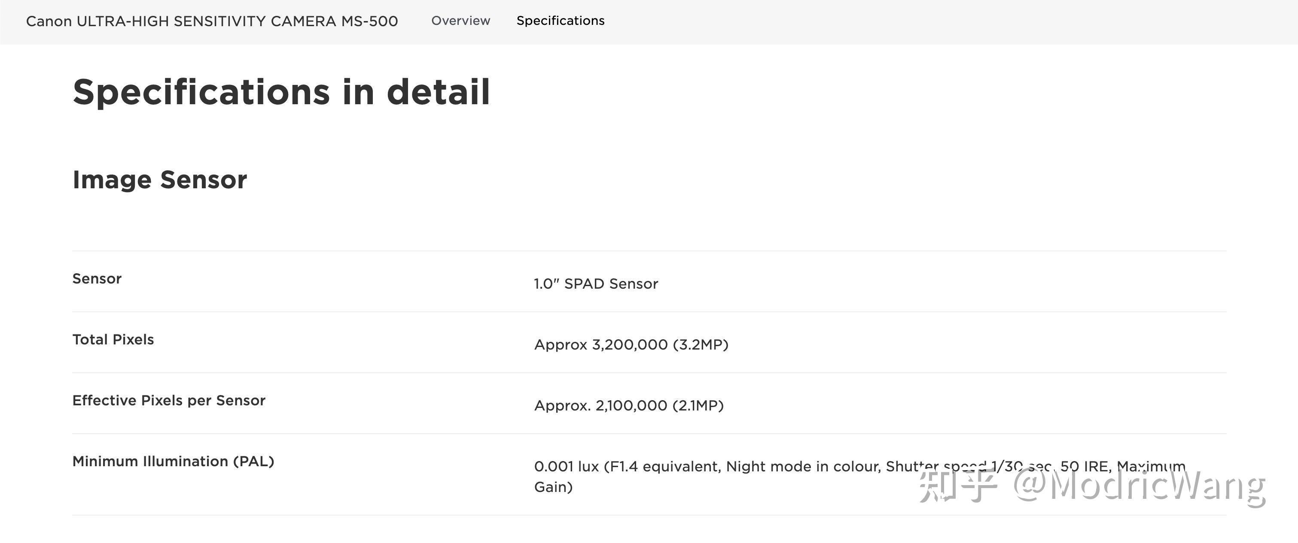Select the Total Pixels row label
Viewport: 1298px width, 543px height.
click(x=113, y=339)
